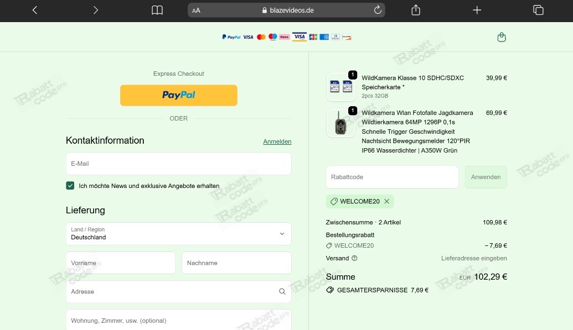Click the Anwenden button
The width and height of the screenshot is (573, 330).
click(x=486, y=177)
